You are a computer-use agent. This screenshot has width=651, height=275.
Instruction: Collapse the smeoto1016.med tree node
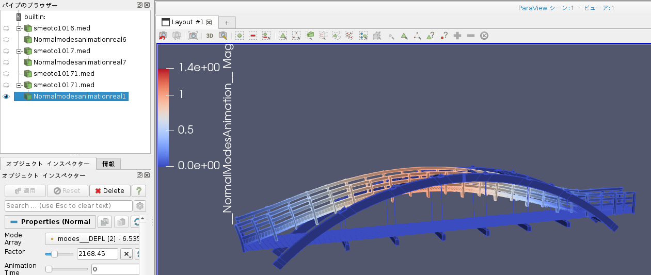pos(19,28)
